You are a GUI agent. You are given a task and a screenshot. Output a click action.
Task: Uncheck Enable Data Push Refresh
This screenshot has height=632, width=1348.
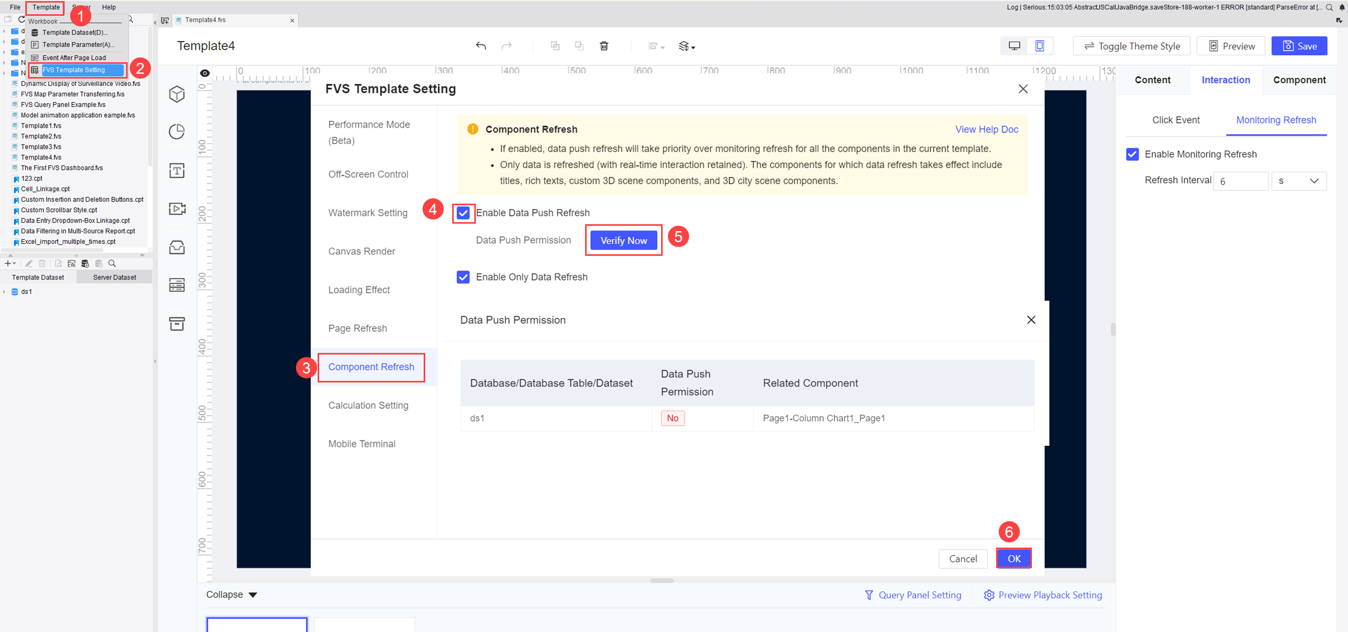(463, 213)
